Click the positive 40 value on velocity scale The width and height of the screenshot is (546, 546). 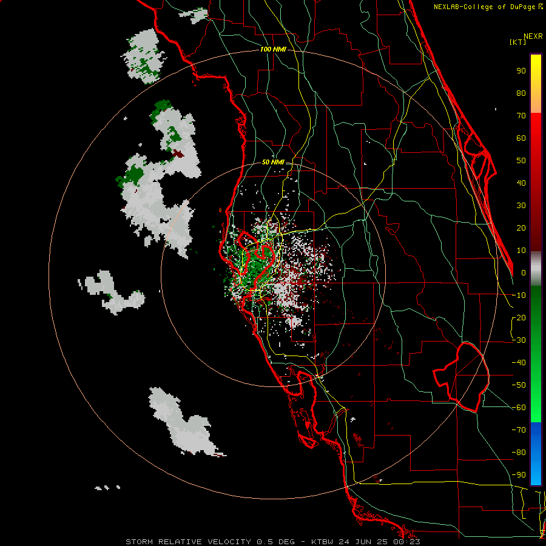[521, 183]
